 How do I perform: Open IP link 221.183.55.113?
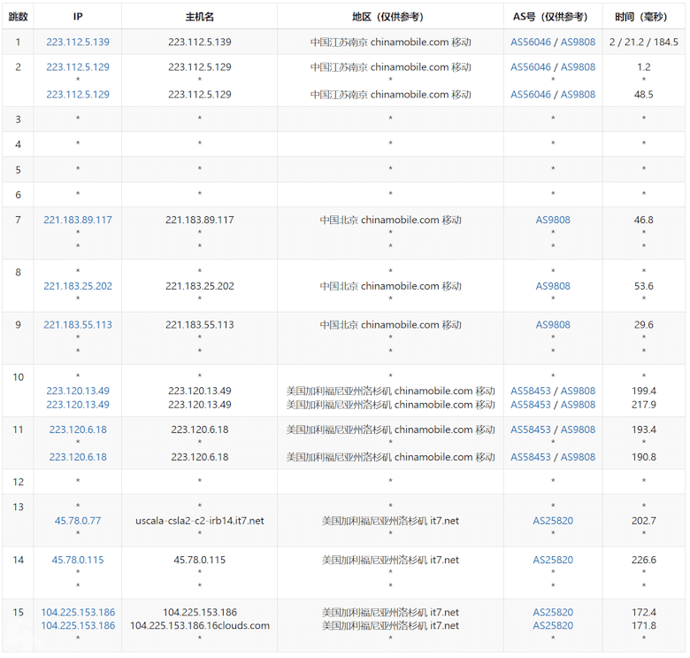pos(78,325)
